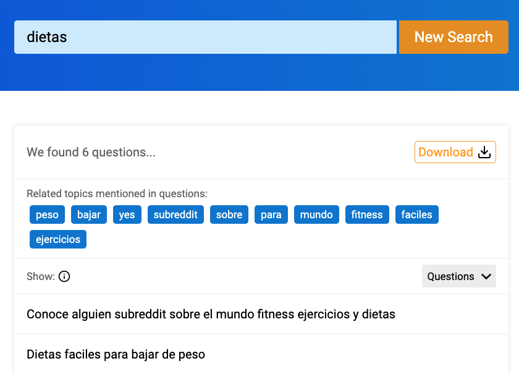Click the Download button

[x=455, y=152]
